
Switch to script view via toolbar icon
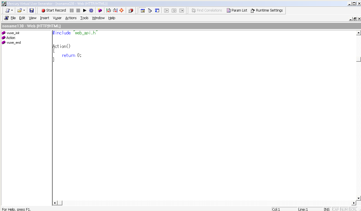[143, 10]
